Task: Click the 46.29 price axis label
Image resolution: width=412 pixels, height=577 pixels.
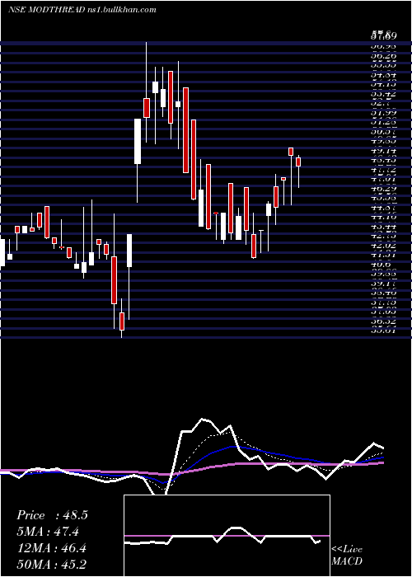Action: pos(384,189)
